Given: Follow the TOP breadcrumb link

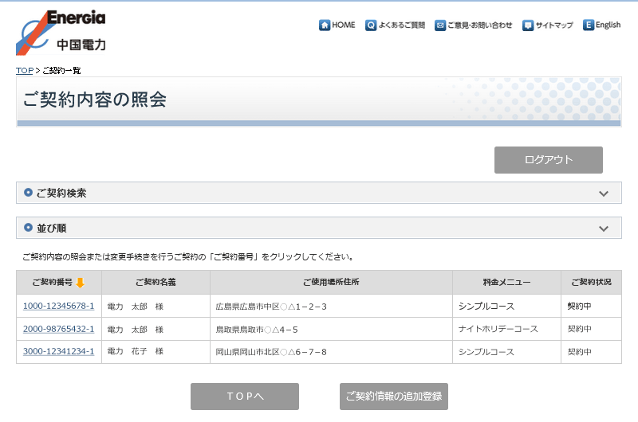Looking at the screenshot, I should pyautogui.click(x=25, y=71).
